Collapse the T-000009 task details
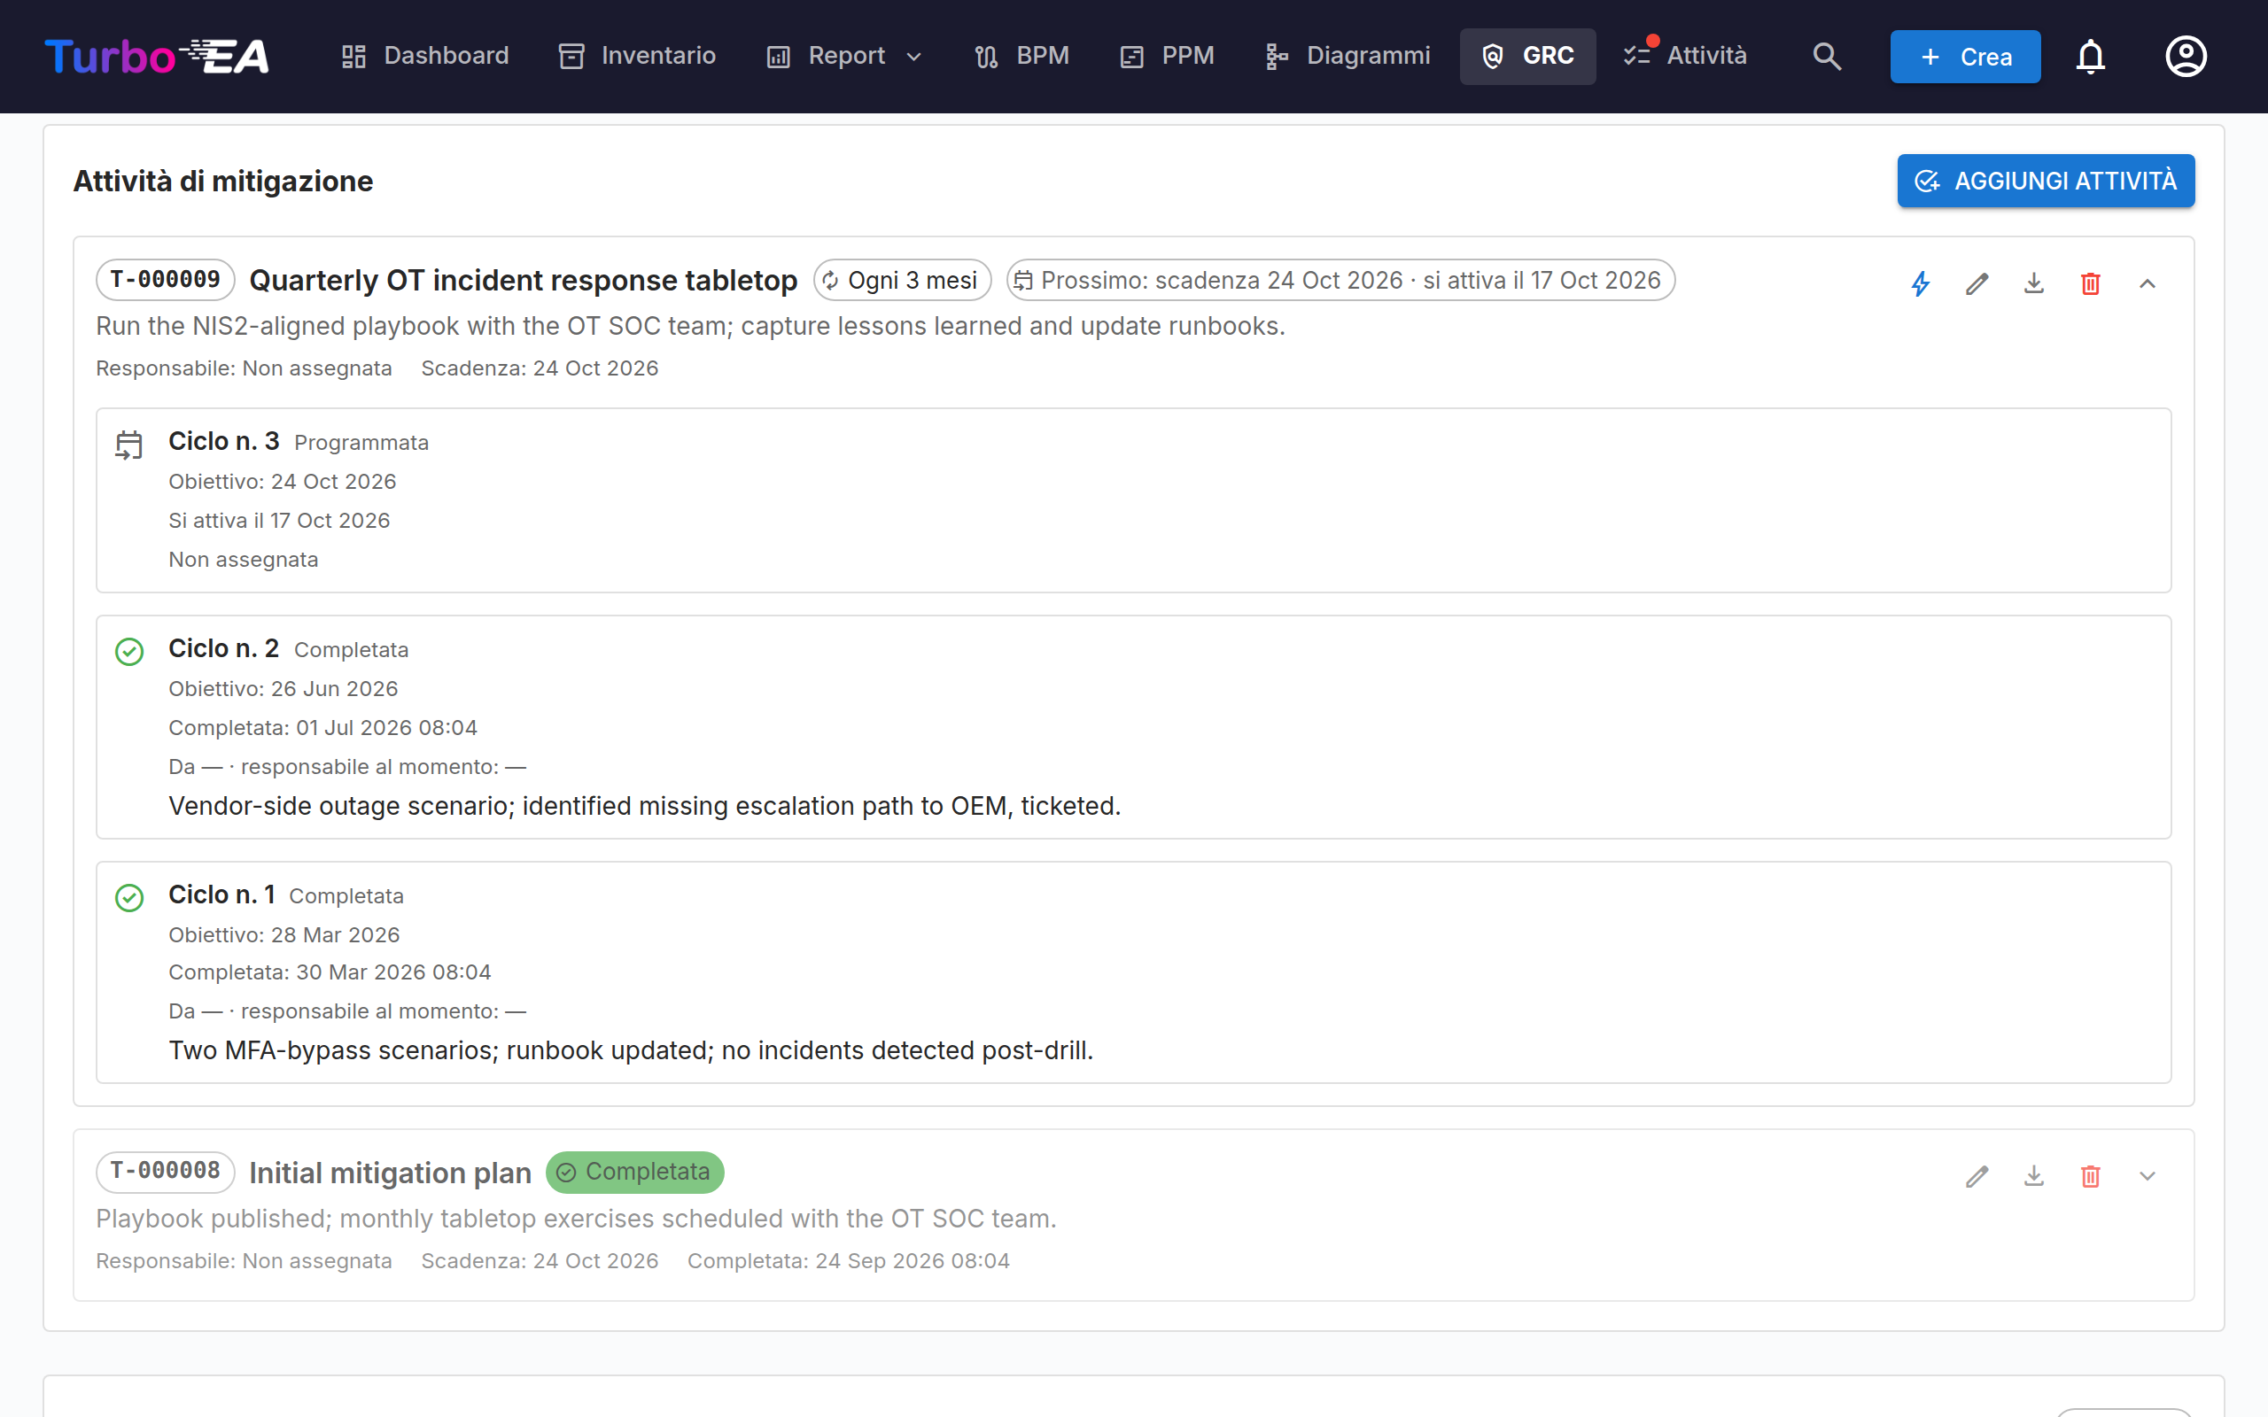This screenshot has height=1417, width=2268. click(x=2148, y=283)
